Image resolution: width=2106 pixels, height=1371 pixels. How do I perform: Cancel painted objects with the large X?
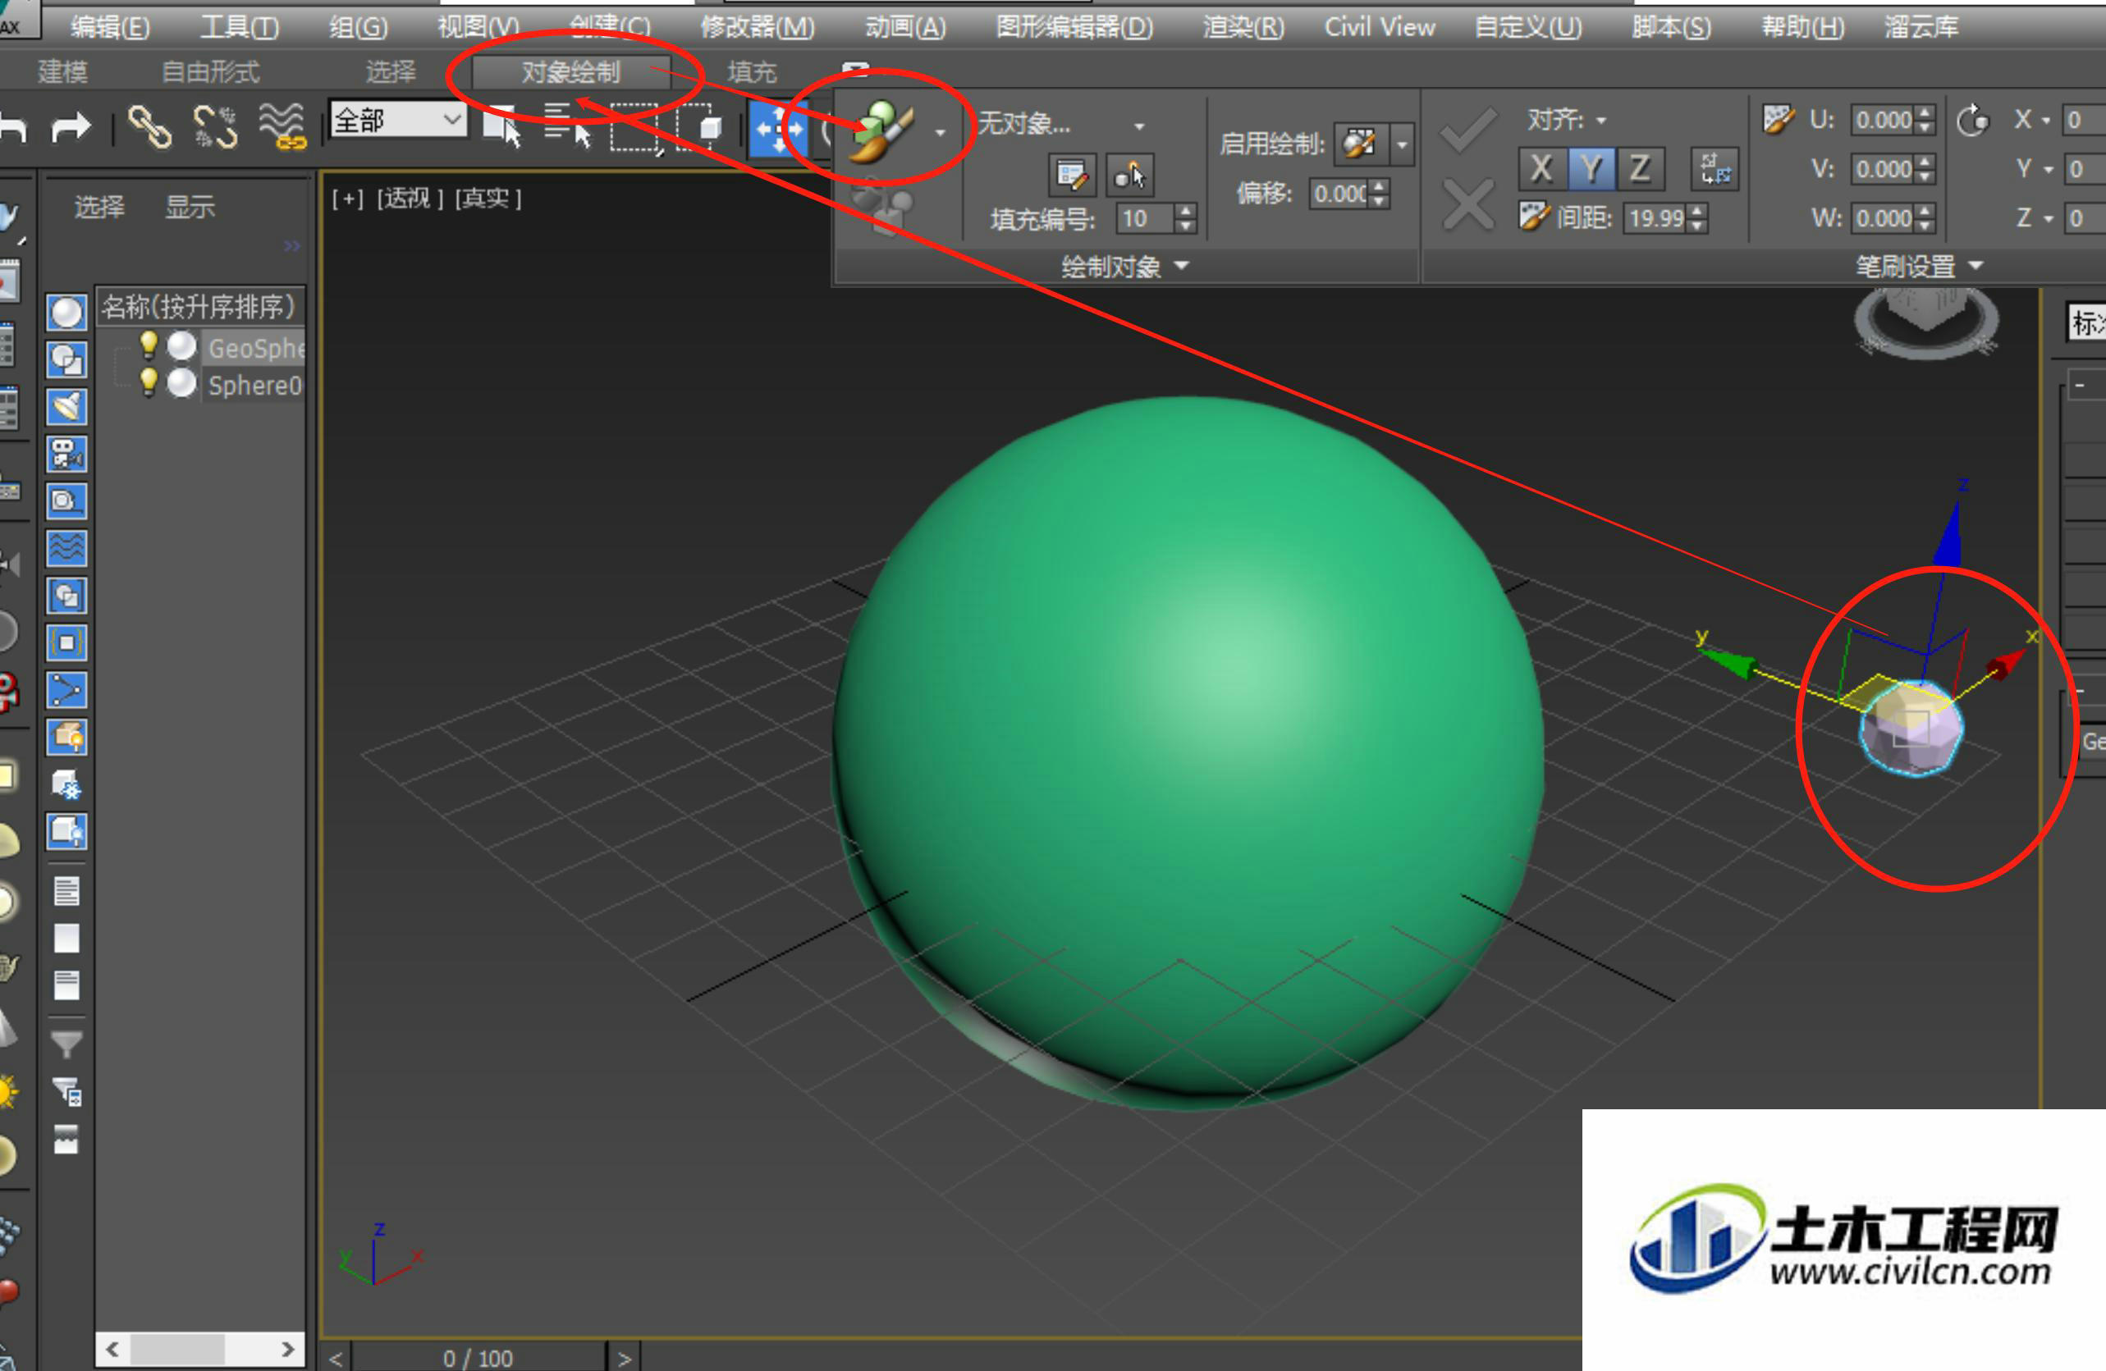pyautogui.click(x=1468, y=204)
